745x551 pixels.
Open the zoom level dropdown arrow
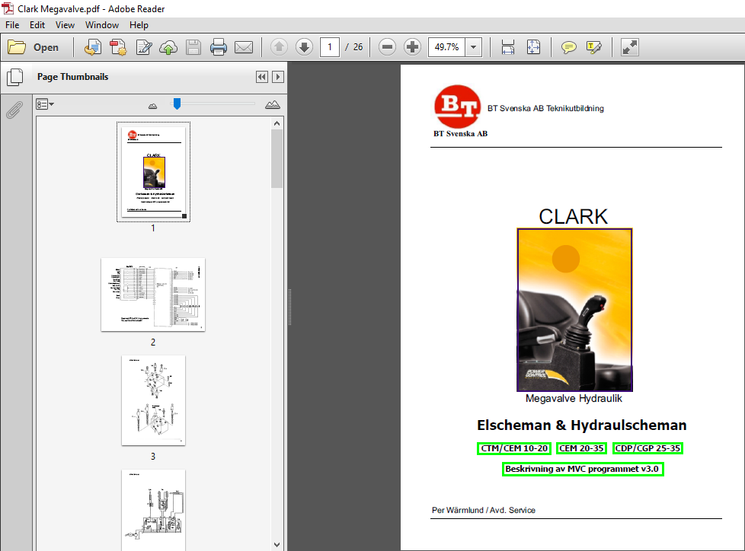(x=473, y=47)
